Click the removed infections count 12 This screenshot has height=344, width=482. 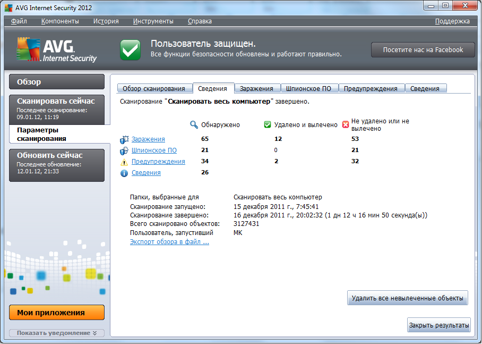pyautogui.click(x=278, y=139)
